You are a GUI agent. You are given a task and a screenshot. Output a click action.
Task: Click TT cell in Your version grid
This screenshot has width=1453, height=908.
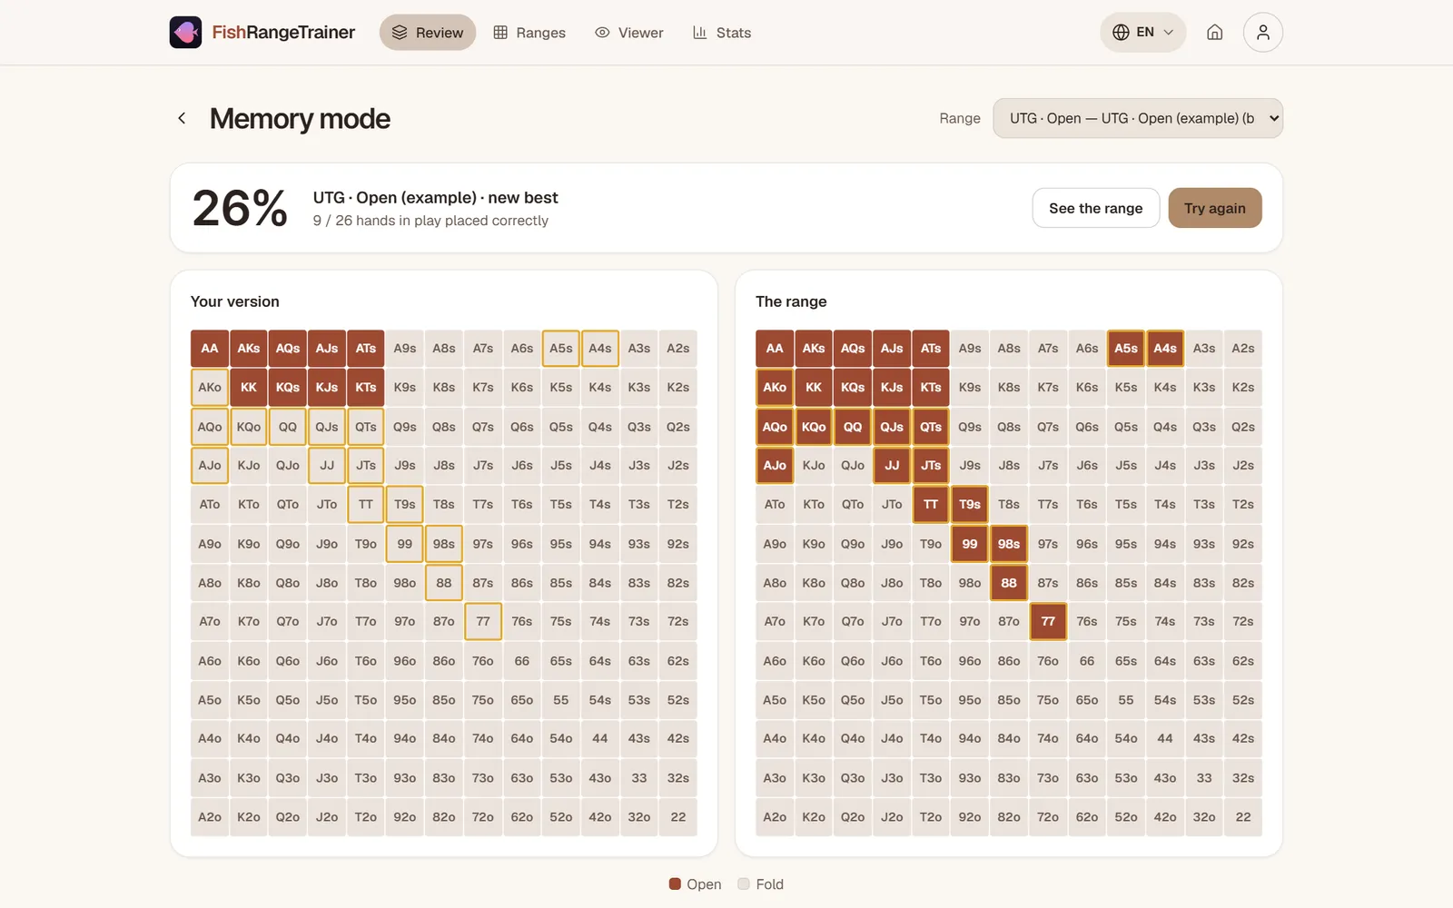coord(366,505)
